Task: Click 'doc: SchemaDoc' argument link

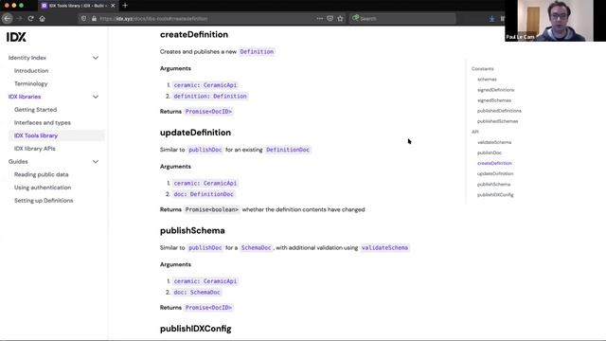Action: [197, 293]
